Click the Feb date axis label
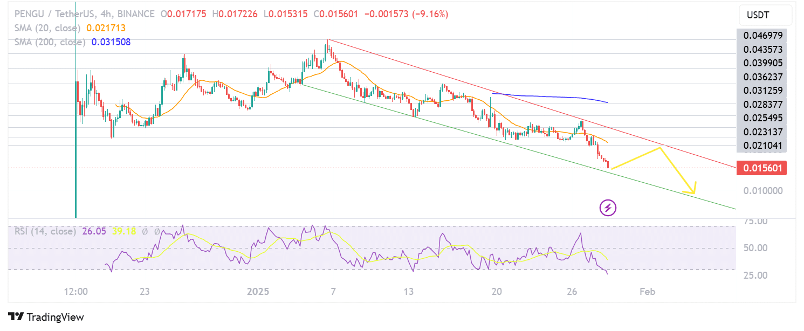The height and width of the screenshot is (331, 804). [x=647, y=292]
